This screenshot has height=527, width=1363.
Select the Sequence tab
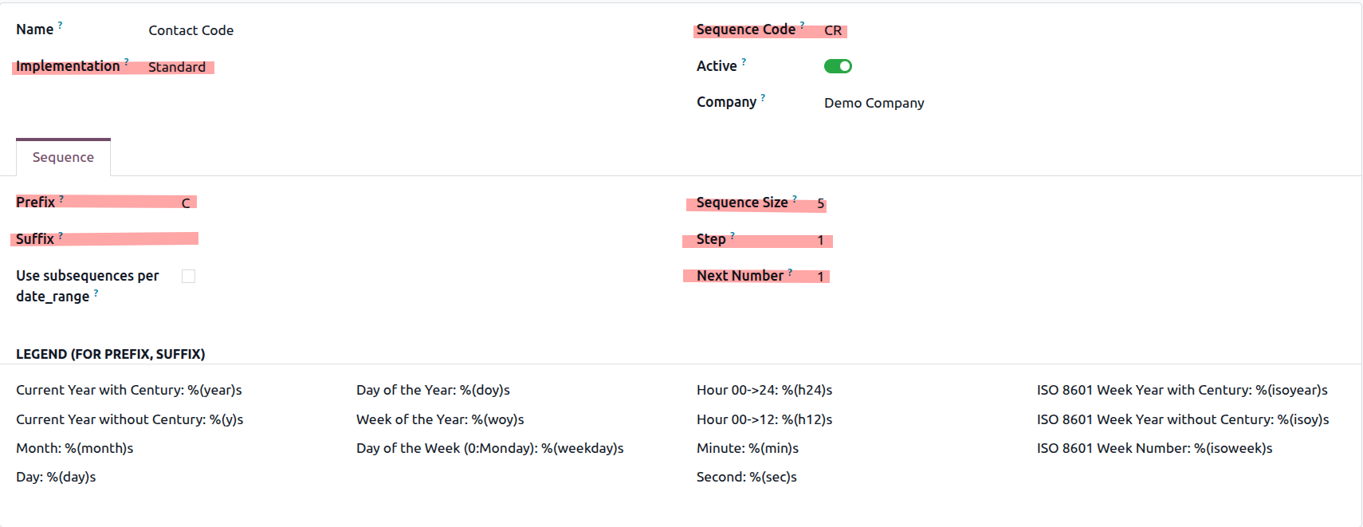pyautogui.click(x=63, y=157)
